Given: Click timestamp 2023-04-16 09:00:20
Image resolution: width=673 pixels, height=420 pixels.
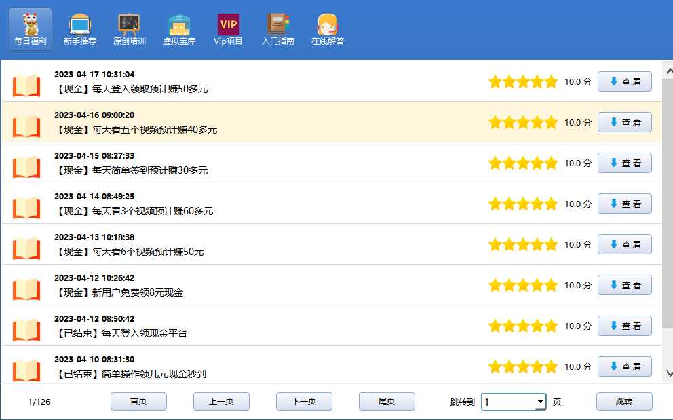Looking at the screenshot, I should pos(94,115).
